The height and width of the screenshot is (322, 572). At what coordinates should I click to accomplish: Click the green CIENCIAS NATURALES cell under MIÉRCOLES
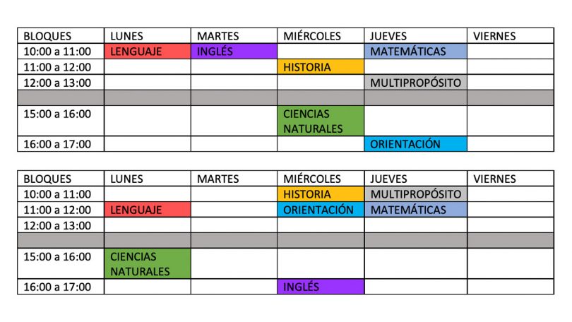(x=321, y=121)
